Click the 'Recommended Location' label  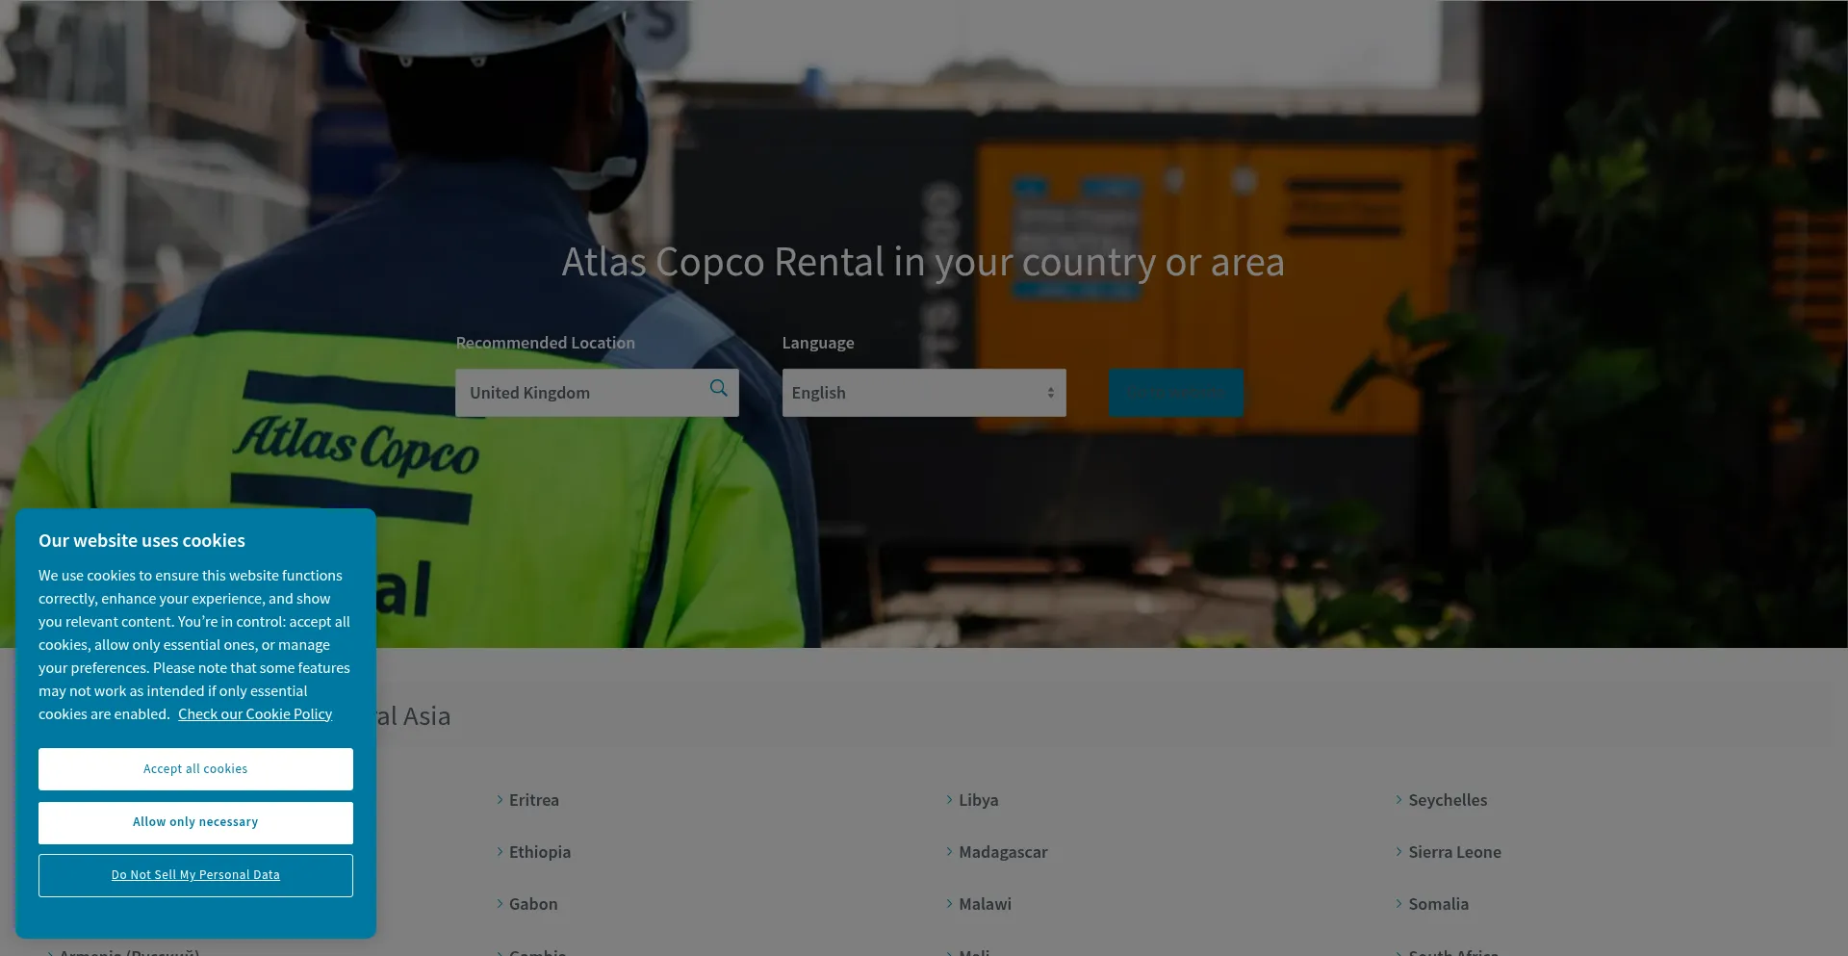point(545,343)
